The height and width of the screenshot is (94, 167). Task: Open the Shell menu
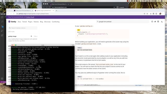[x=12, y=1]
